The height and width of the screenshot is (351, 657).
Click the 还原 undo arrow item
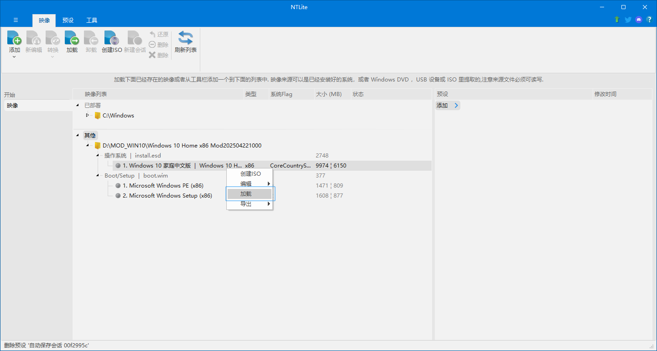[159, 34]
